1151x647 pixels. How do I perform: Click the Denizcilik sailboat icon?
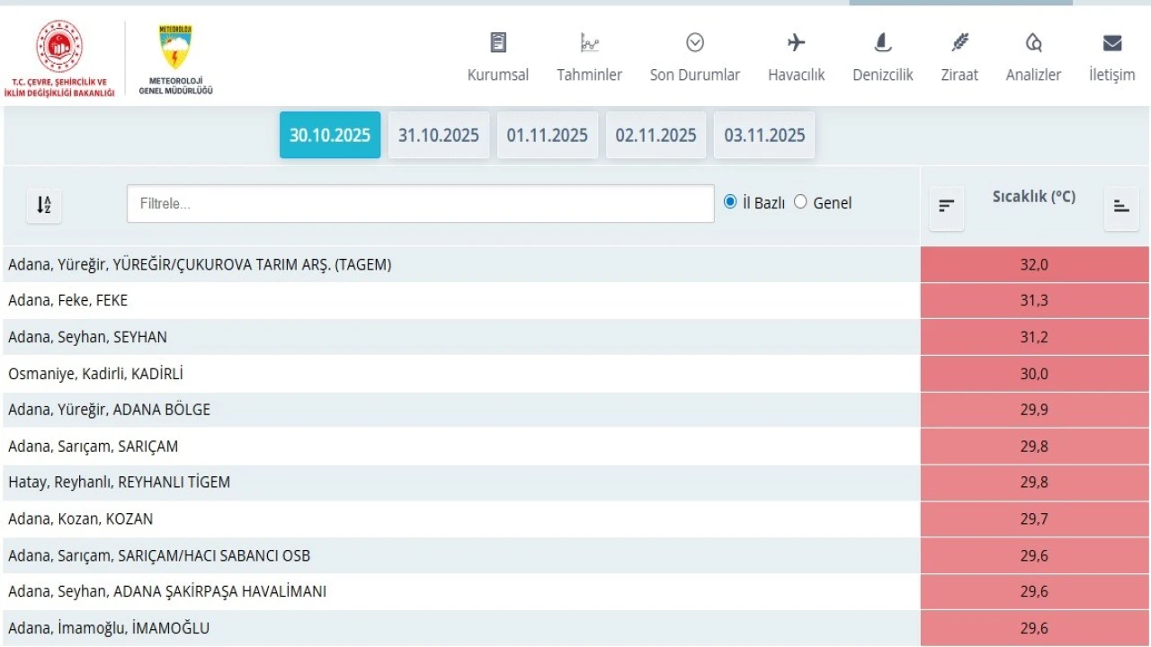[882, 43]
